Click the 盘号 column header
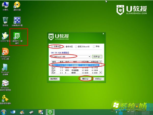The height and width of the screenshot is (115, 153). click(62, 62)
